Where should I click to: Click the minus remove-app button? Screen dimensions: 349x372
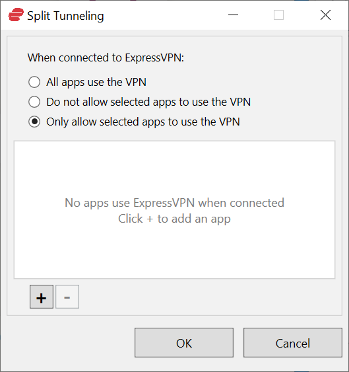click(x=67, y=297)
